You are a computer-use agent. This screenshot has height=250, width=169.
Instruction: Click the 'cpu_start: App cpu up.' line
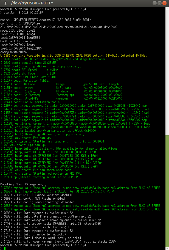tap(23, 145)
